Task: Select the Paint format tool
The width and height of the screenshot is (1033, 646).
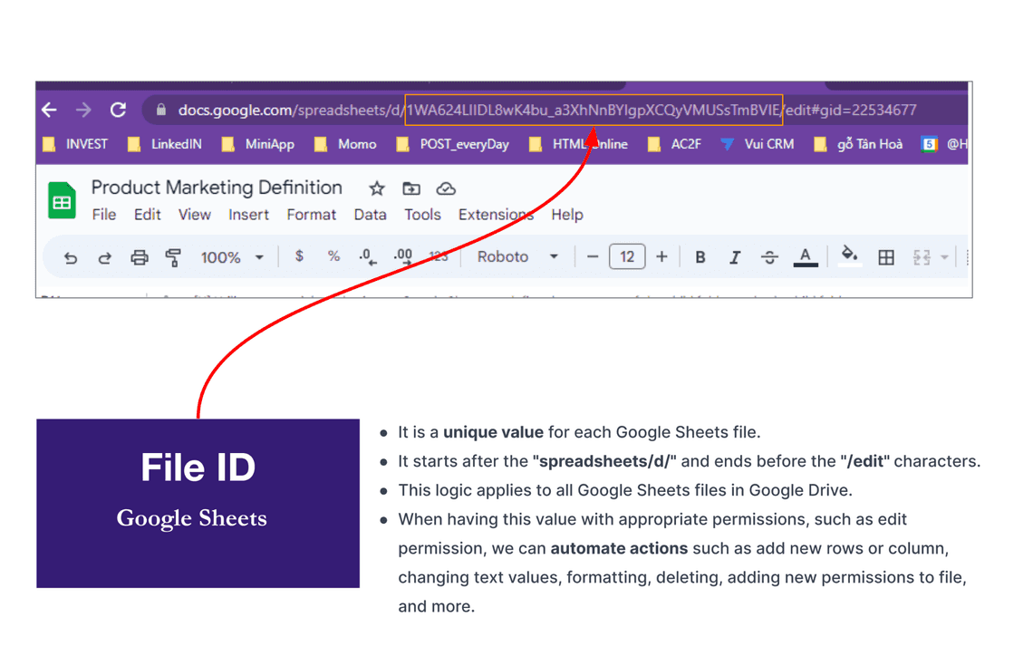Action: (x=172, y=256)
